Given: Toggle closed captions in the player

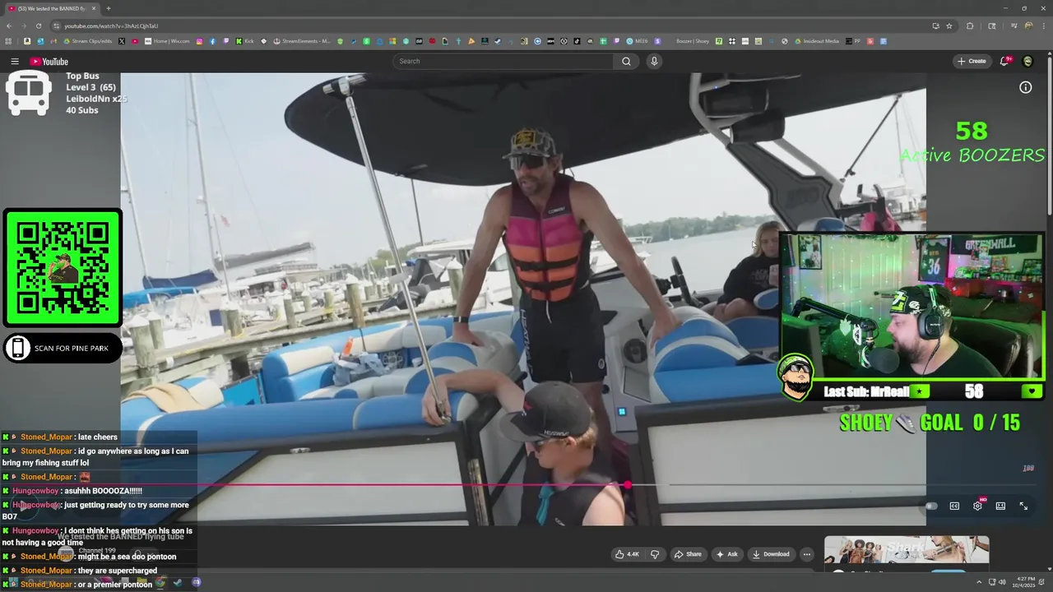Looking at the screenshot, I should 954,506.
